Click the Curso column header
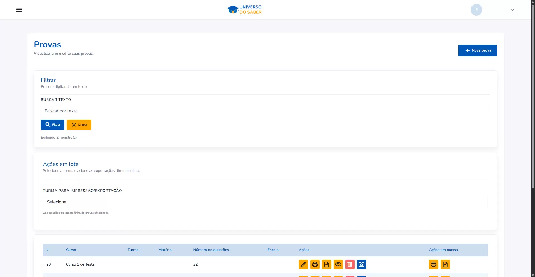Viewport: 535px width, 277px height. [71, 250]
